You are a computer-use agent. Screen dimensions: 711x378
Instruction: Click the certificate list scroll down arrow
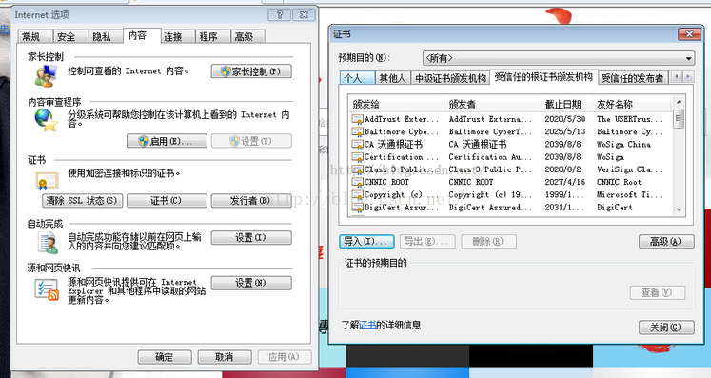[x=679, y=209]
